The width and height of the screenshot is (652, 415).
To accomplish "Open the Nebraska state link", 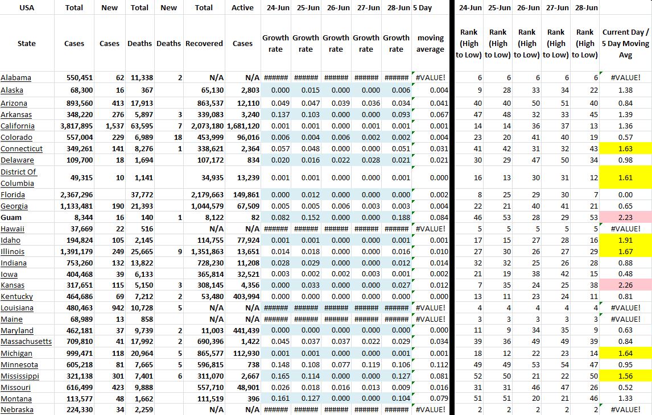I will tap(17, 410).
